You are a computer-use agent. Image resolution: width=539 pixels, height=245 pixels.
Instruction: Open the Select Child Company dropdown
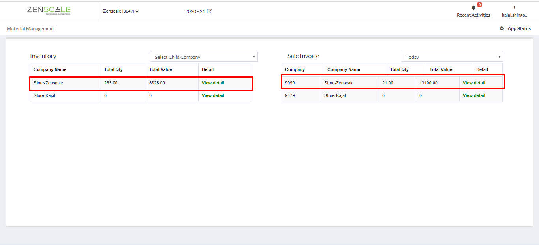pyautogui.click(x=204, y=57)
